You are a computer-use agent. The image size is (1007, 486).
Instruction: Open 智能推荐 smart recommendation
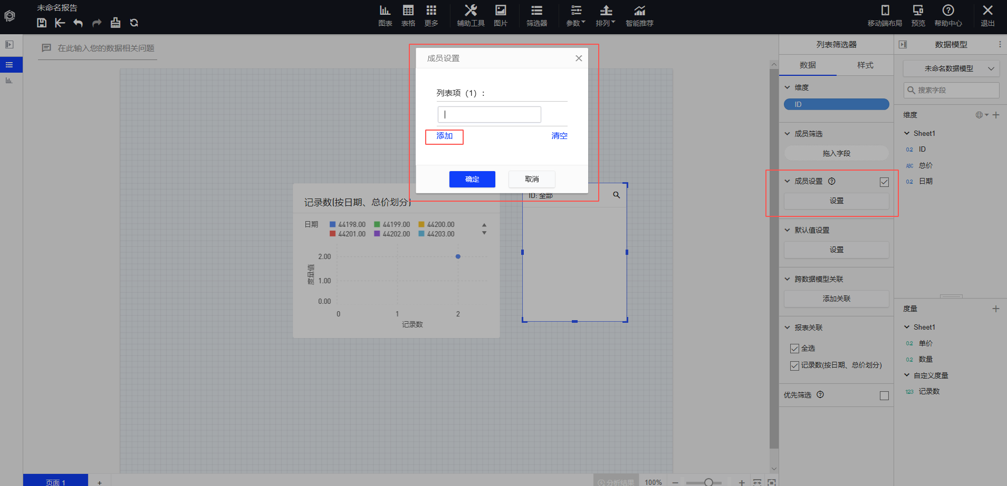pyautogui.click(x=639, y=15)
